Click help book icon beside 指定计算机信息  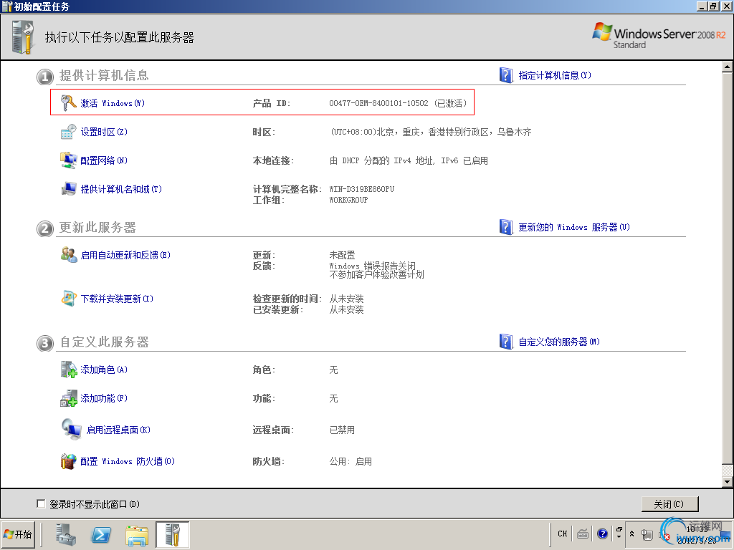click(506, 74)
